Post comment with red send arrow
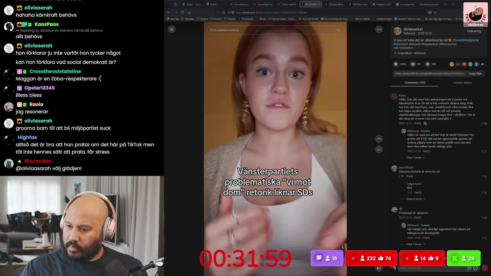This screenshot has height=276, width=491. point(484,268)
